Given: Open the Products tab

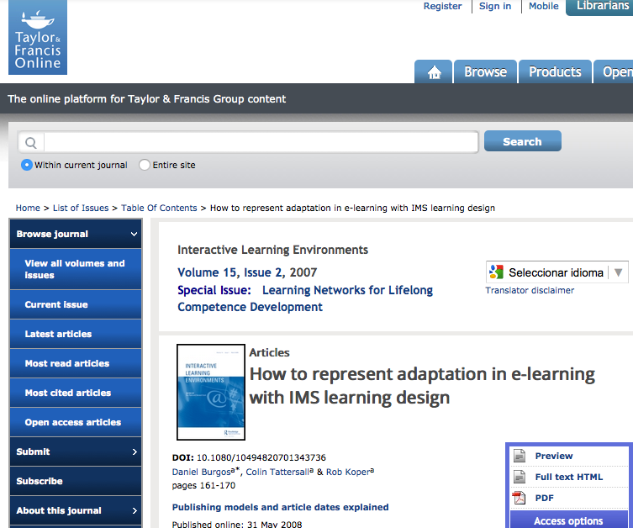Looking at the screenshot, I should 555,72.
